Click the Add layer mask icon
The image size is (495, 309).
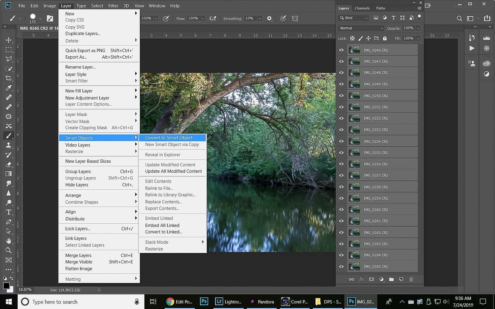(x=372, y=279)
